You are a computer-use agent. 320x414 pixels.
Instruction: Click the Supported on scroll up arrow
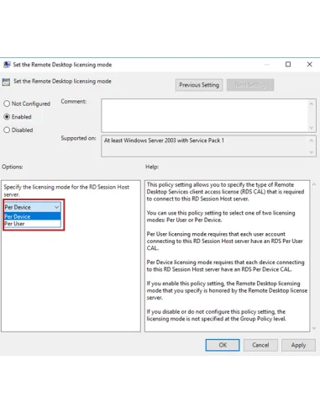(x=312, y=141)
